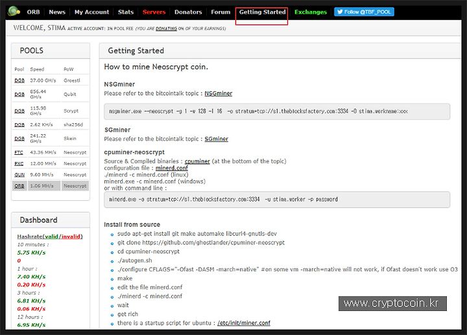Open the SGminer bitcointalk link

click(x=216, y=139)
